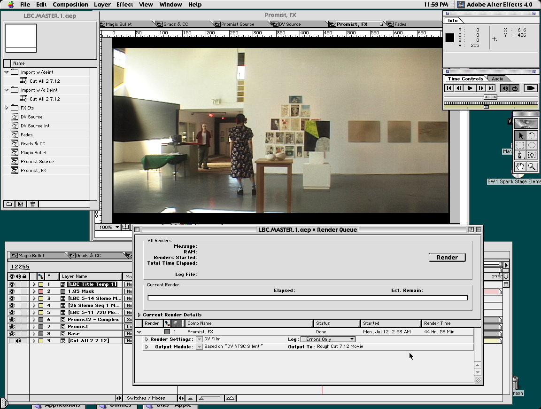Expand the FX Etc folder
This screenshot has height=409, width=541.
click(x=7, y=108)
